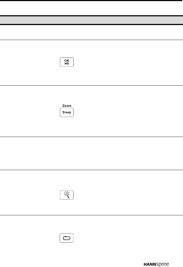Click the gray table header bar

coord(91,20)
